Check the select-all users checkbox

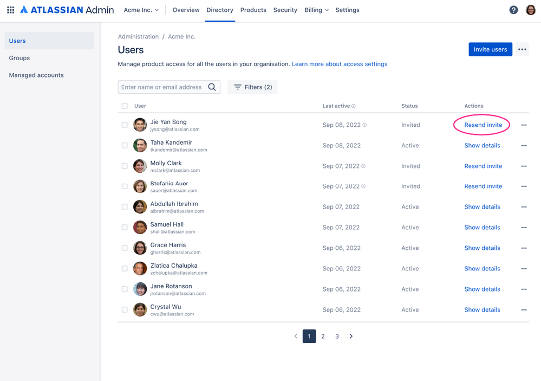[124, 106]
